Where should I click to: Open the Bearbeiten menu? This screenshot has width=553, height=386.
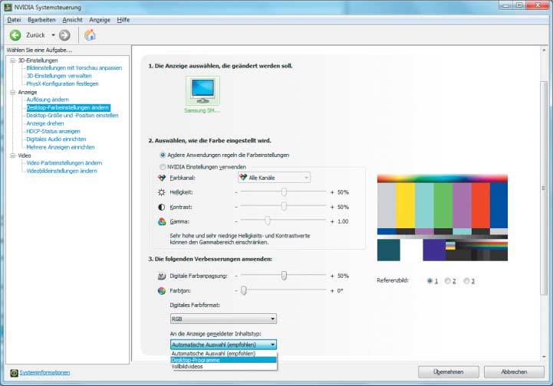(x=41, y=20)
